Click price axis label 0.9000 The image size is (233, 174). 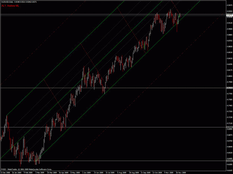tap(230, 29)
